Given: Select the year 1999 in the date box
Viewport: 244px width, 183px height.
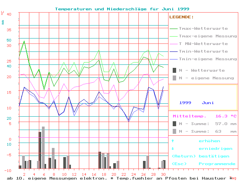Looking at the screenshot, I should pyautogui.click(x=185, y=103).
